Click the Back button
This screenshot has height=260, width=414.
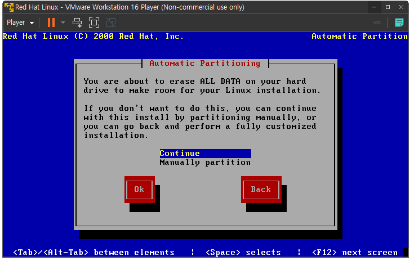(x=261, y=190)
